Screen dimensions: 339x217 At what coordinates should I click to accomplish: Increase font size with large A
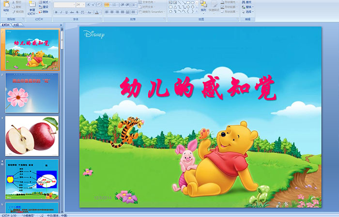(89, 4)
